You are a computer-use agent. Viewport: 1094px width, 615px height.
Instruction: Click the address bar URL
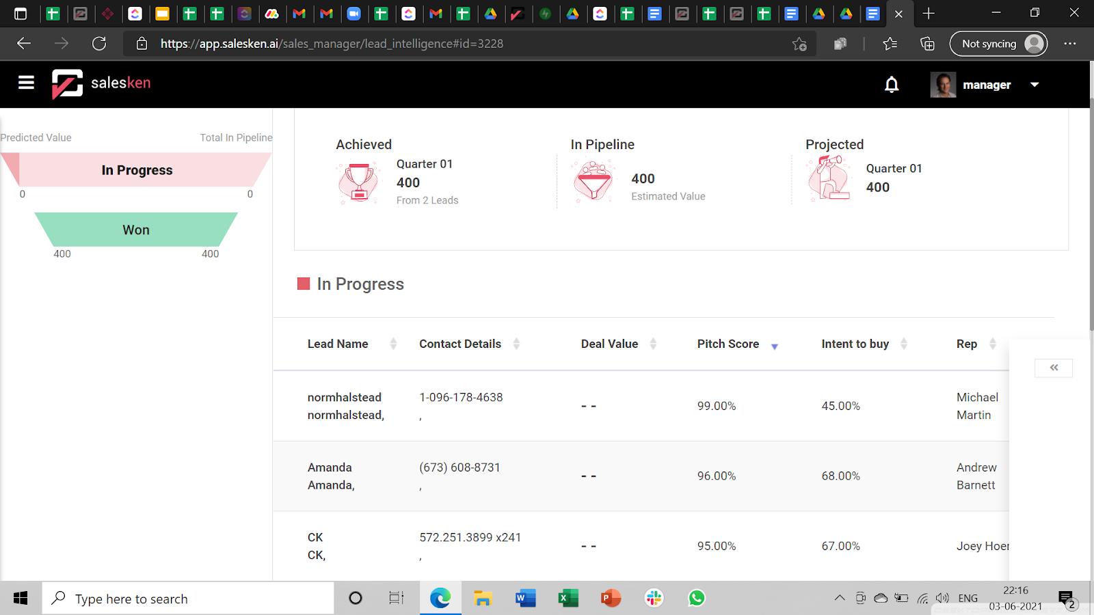pos(332,44)
